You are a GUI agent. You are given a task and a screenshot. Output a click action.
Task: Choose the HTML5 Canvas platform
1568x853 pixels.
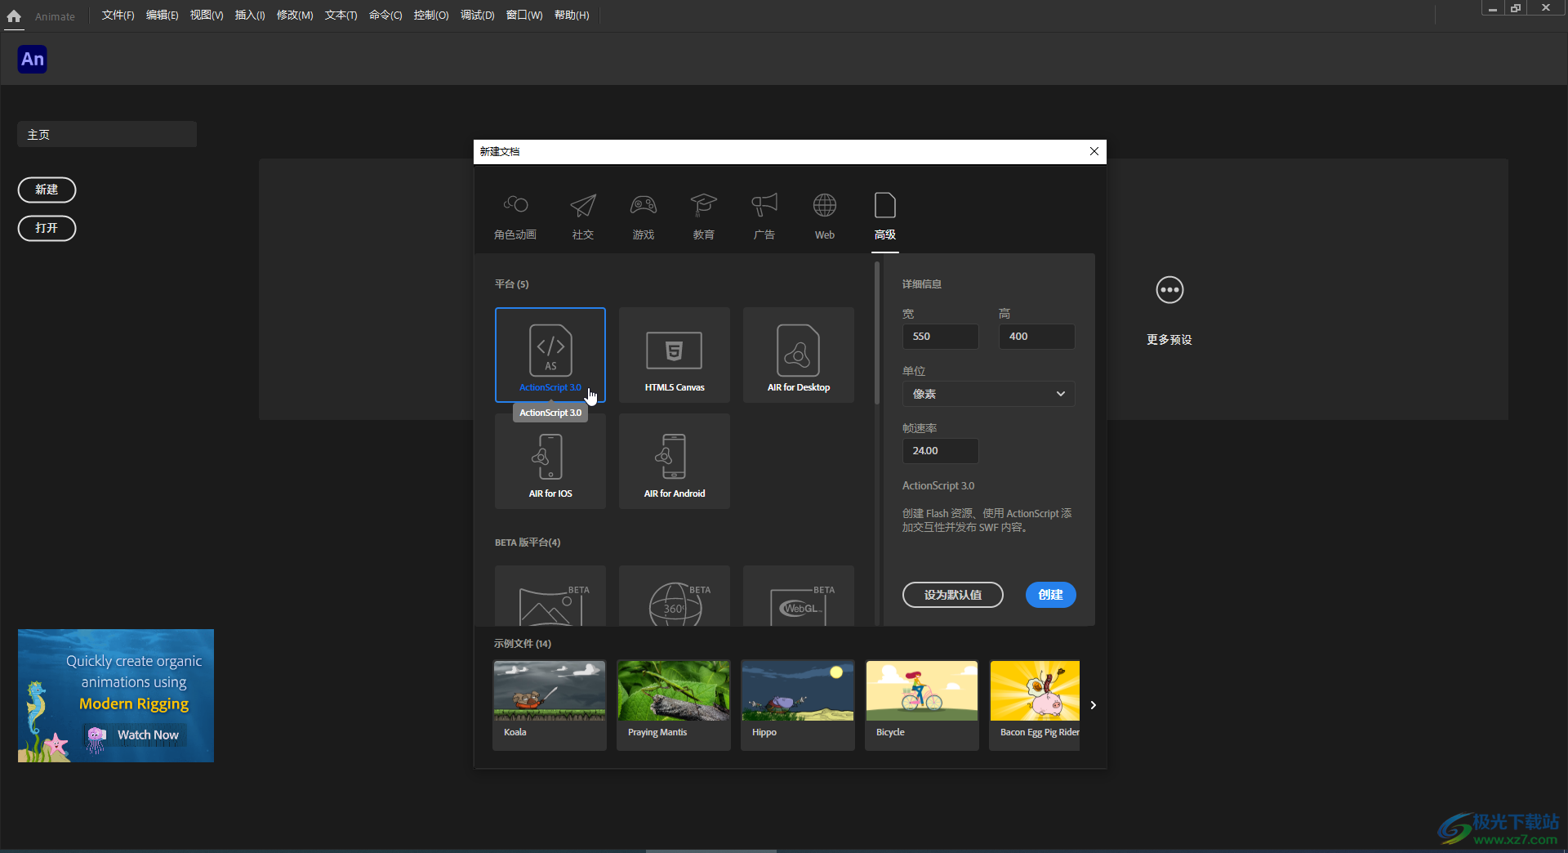pos(675,355)
